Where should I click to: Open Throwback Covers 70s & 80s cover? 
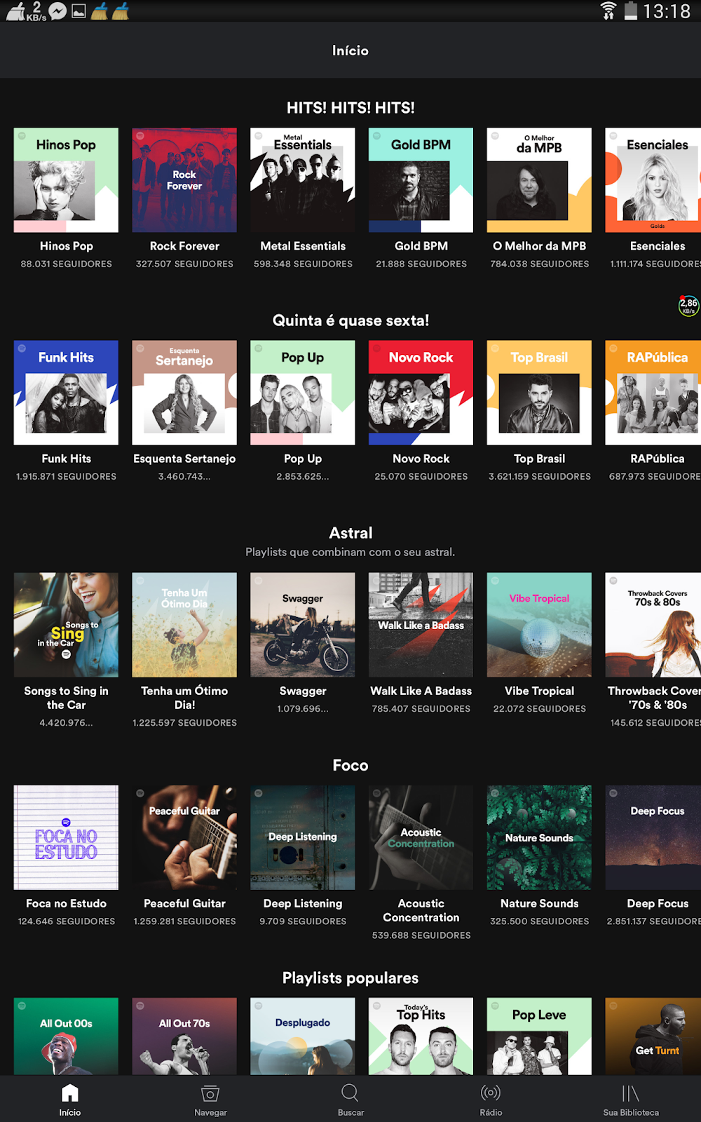653,625
